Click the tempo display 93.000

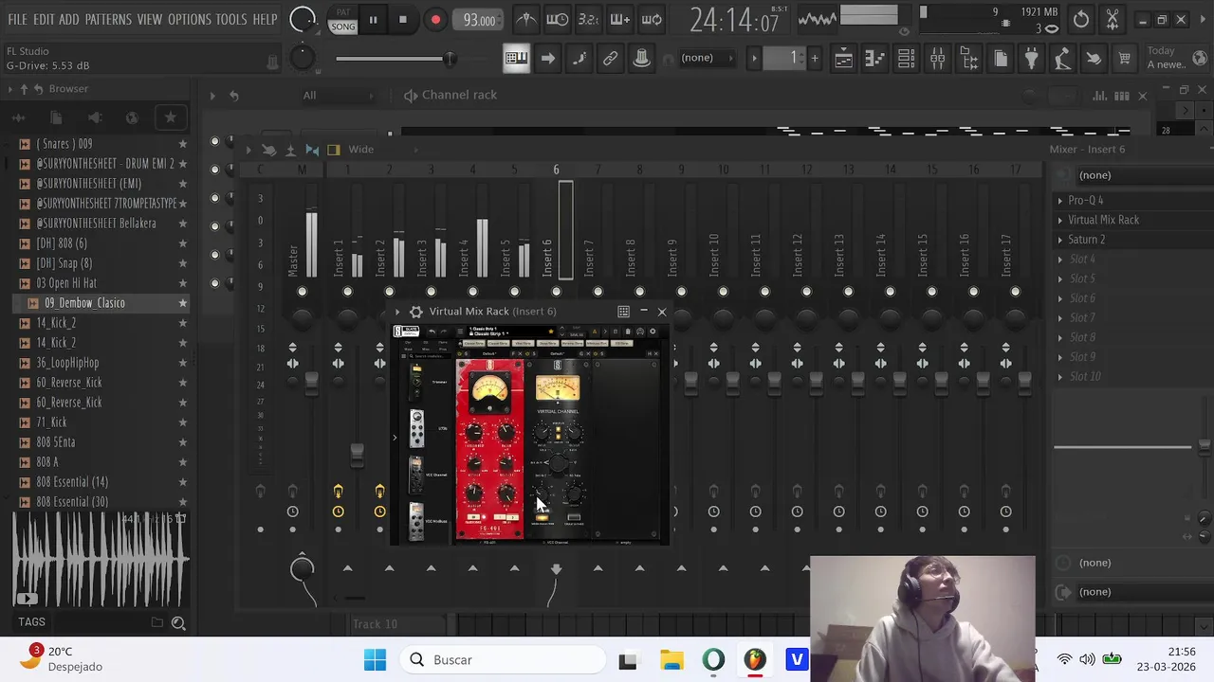480,19
